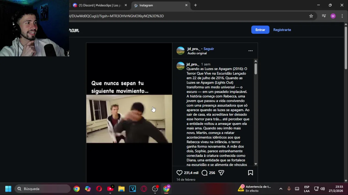
Task: Save the post with the bookmark icon
Action: 250,173
